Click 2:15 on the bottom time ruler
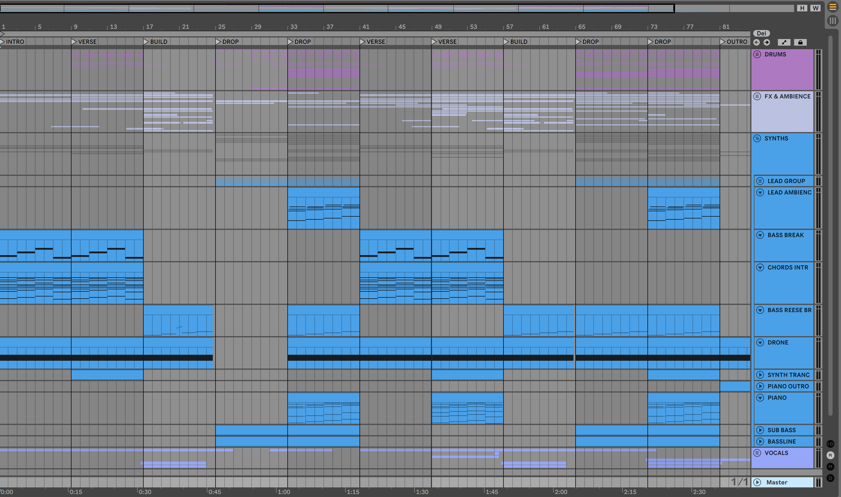The width and height of the screenshot is (841, 497). click(x=630, y=492)
